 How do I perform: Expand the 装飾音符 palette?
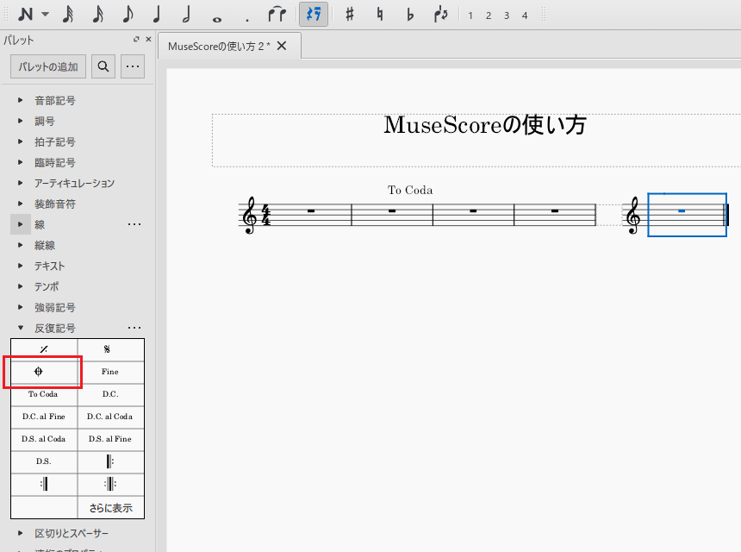pyautogui.click(x=21, y=204)
